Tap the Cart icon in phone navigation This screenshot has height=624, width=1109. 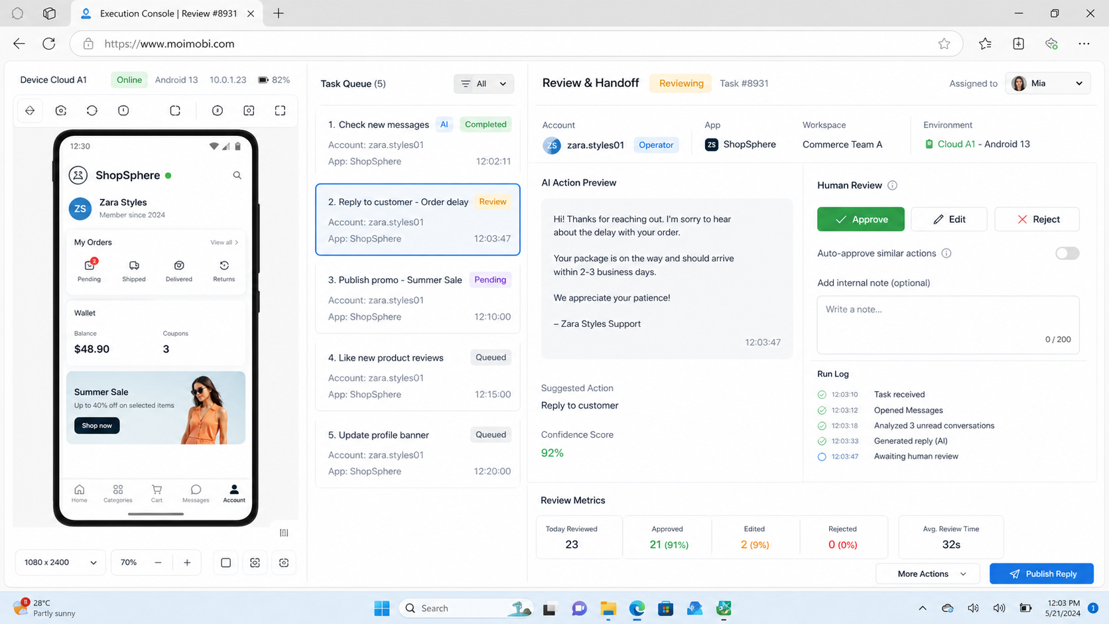(x=157, y=493)
